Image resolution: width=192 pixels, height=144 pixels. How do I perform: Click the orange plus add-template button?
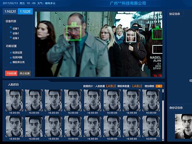tap(159, 86)
